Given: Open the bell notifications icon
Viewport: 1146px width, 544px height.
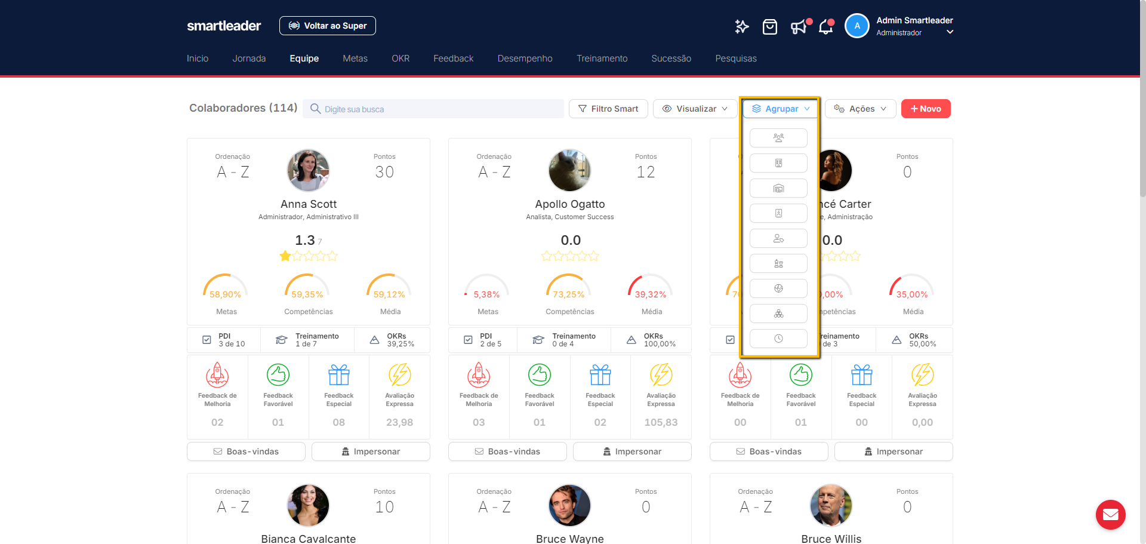Looking at the screenshot, I should (x=826, y=27).
